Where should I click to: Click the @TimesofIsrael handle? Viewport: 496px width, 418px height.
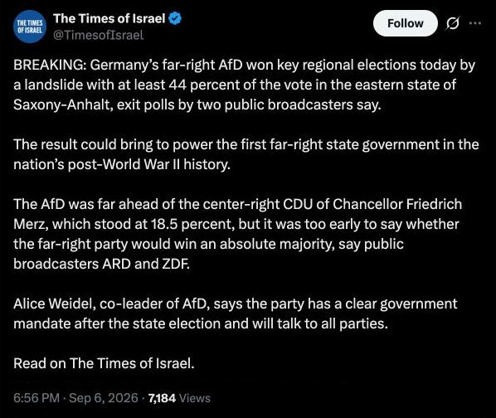point(99,35)
